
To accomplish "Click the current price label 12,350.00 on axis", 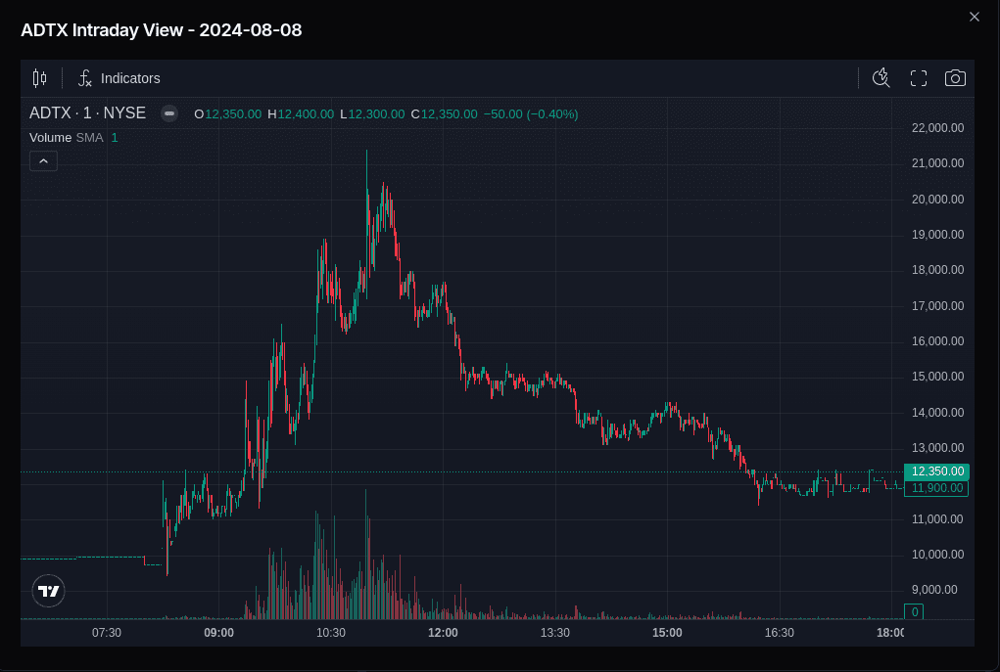I will [937, 471].
